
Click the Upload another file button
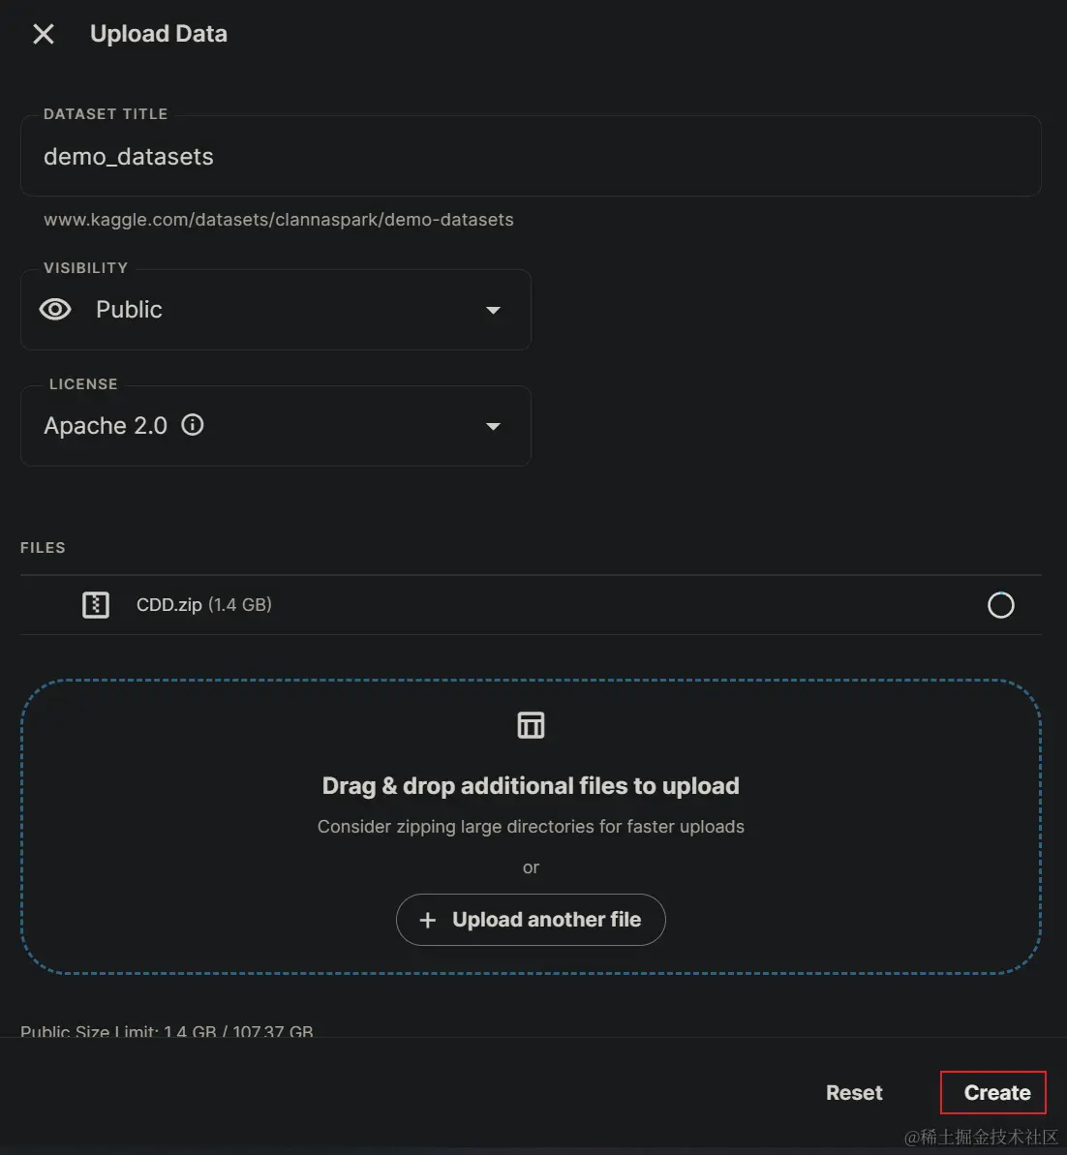[x=531, y=920]
